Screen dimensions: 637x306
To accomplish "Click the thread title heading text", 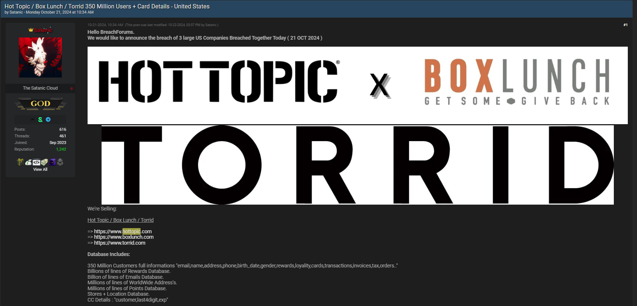I will pyautogui.click(x=107, y=6).
